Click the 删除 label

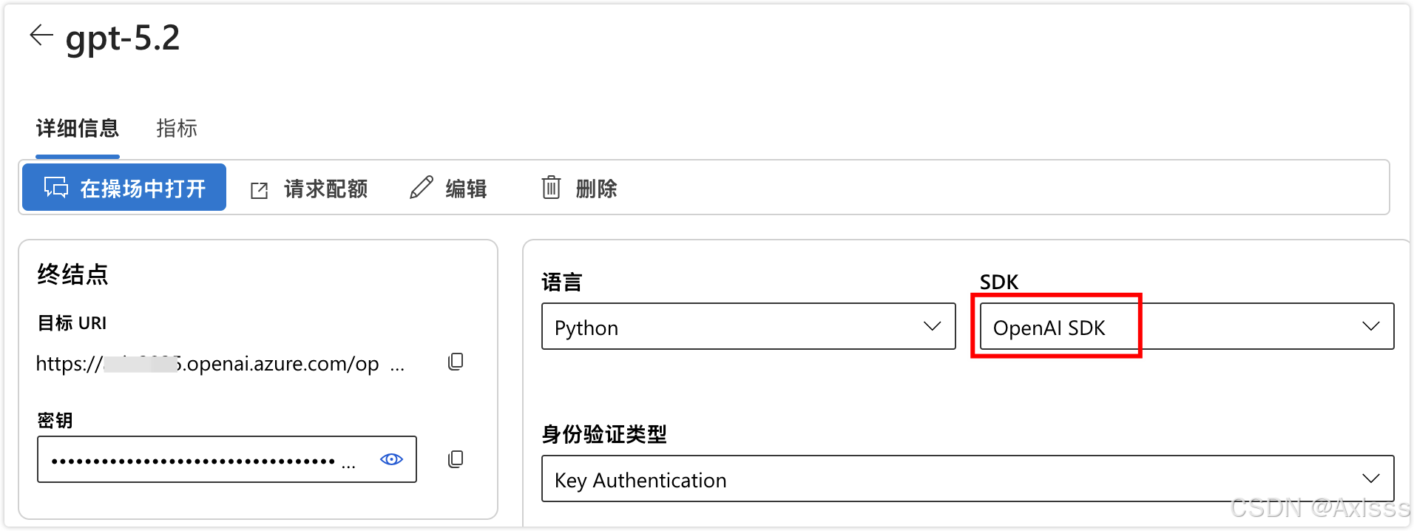click(596, 189)
